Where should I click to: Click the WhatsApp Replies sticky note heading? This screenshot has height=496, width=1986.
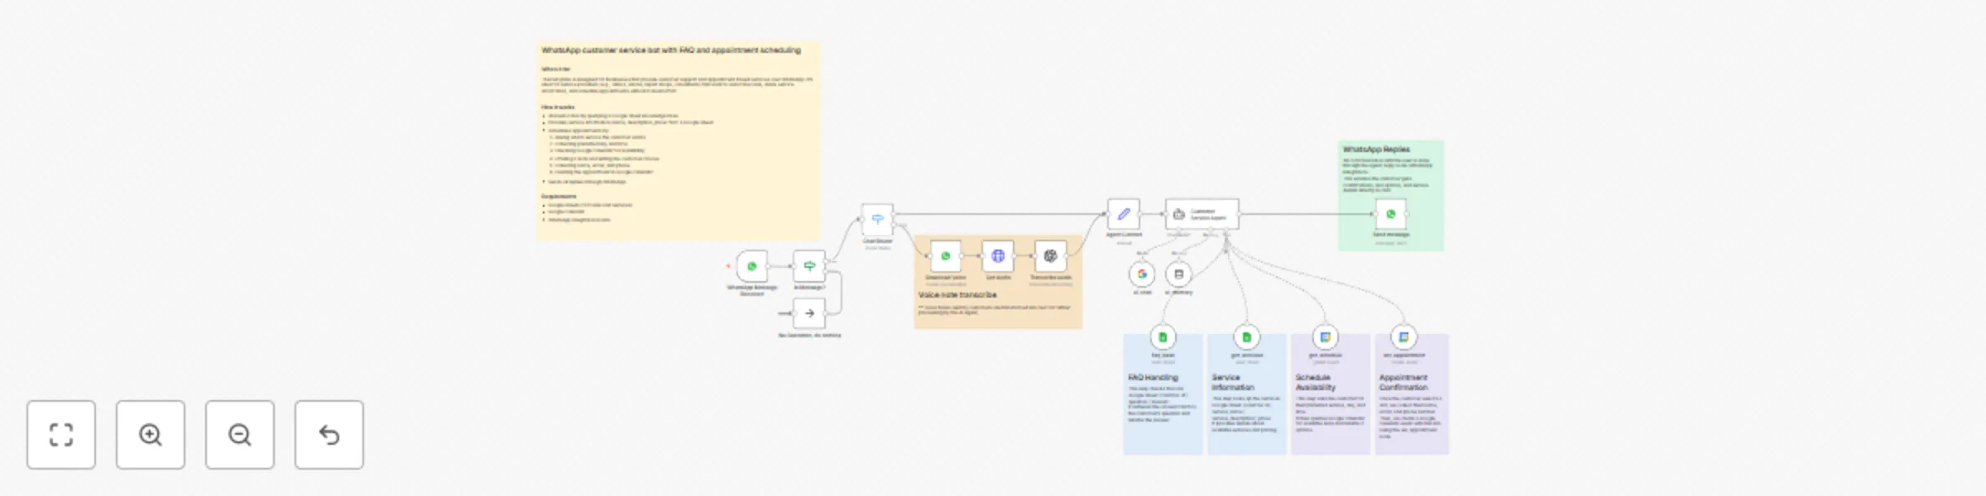point(1376,150)
